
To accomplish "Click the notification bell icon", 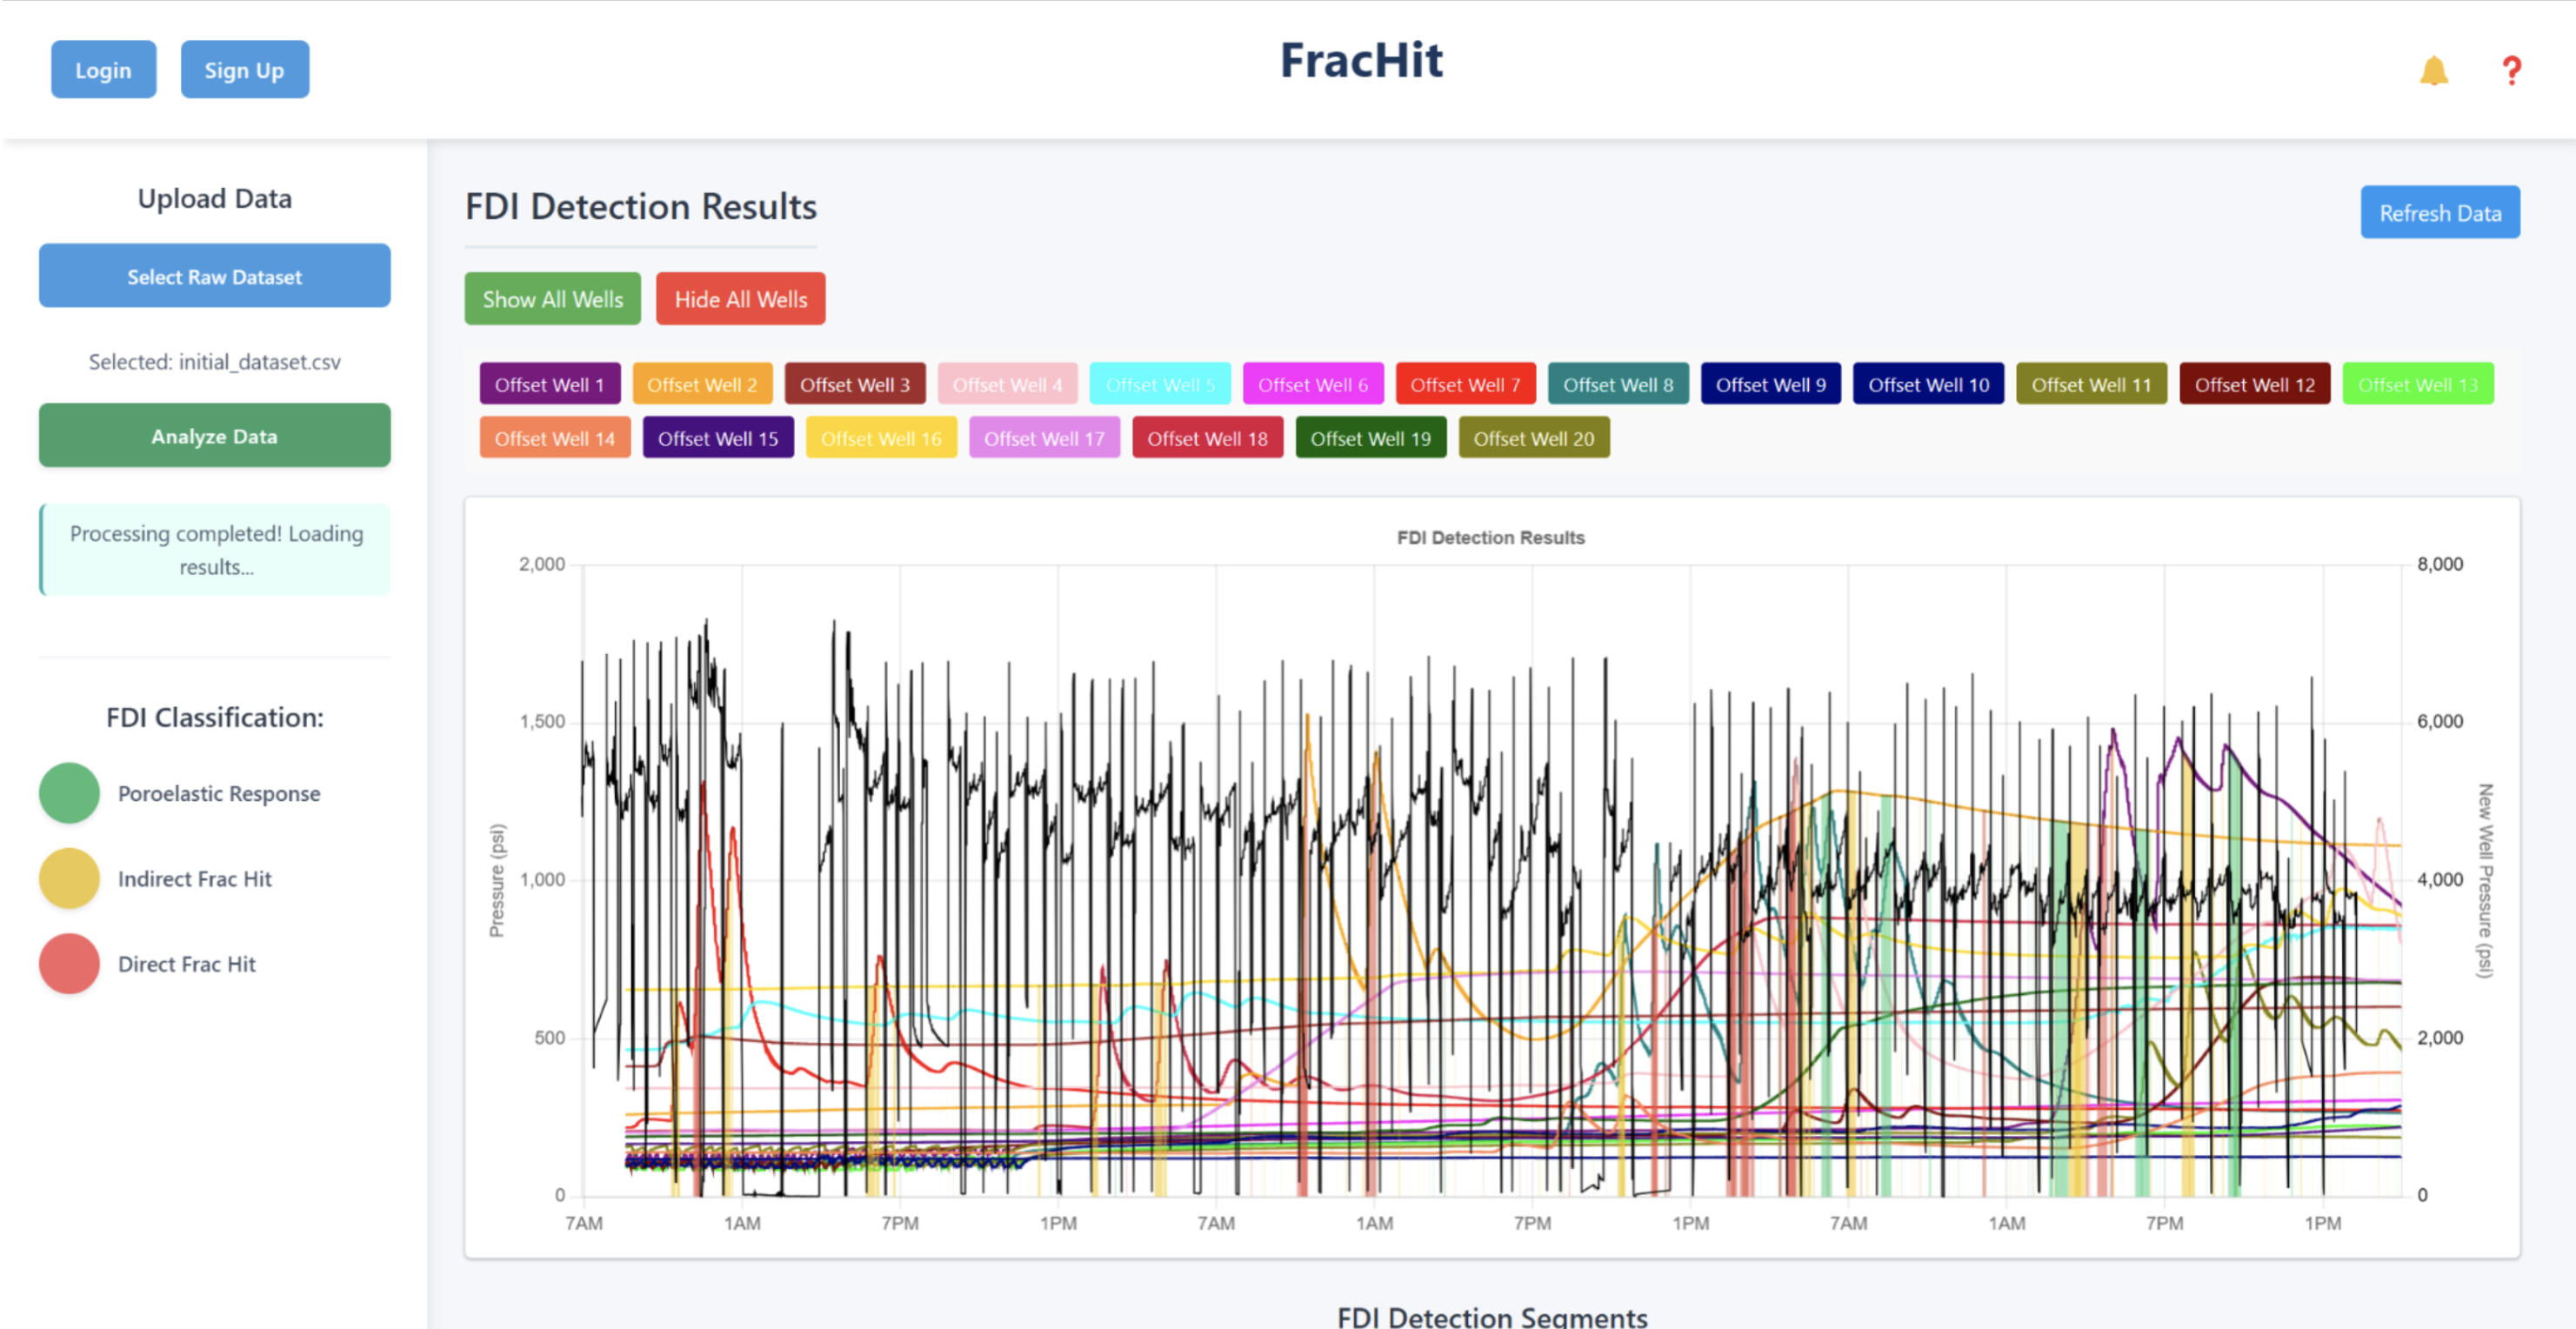I will 2433,71.
